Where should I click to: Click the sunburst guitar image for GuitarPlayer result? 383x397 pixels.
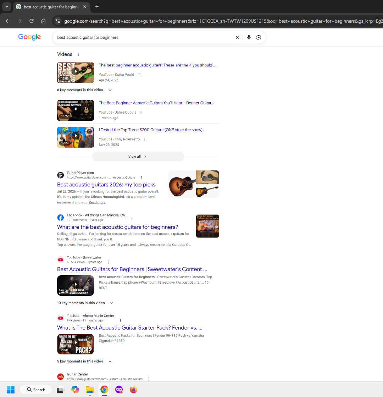click(182, 184)
